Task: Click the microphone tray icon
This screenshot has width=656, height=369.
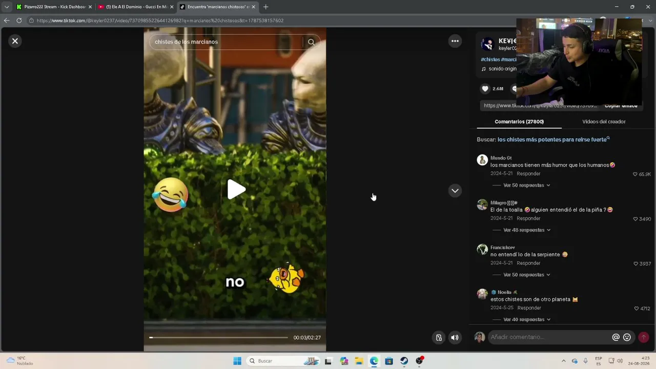Action: click(x=585, y=361)
